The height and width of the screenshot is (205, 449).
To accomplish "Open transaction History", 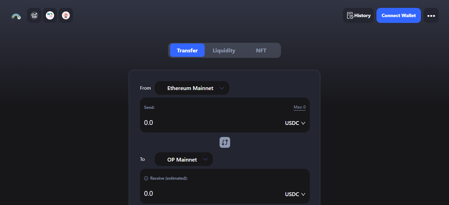I will [x=358, y=15].
